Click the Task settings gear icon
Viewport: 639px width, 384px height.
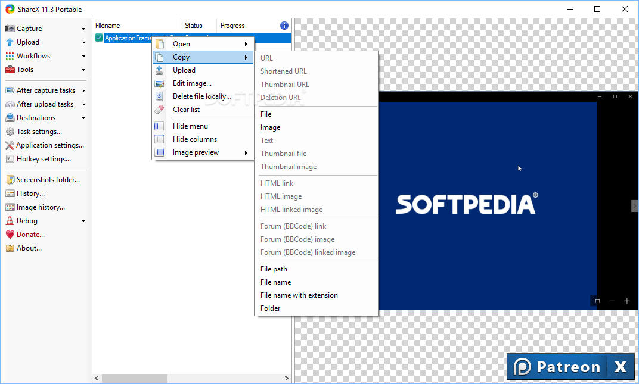pyautogui.click(x=10, y=132)
